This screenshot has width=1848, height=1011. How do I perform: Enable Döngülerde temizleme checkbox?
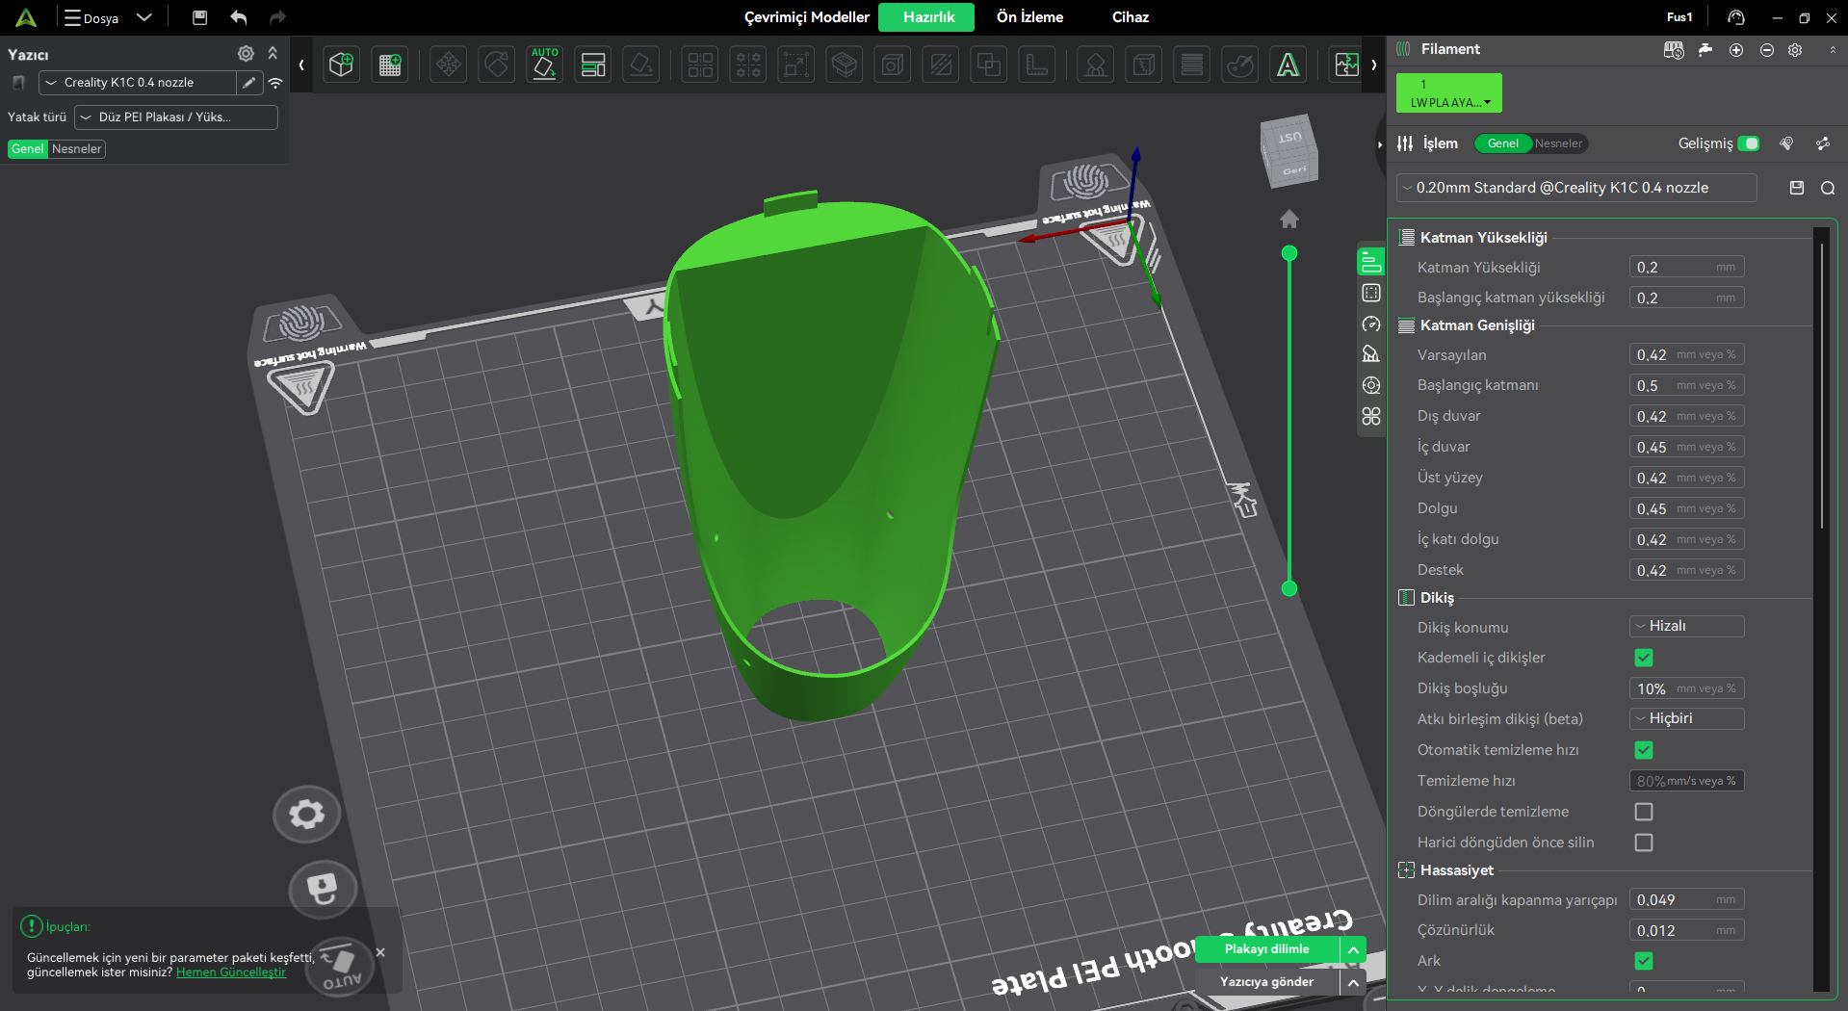[x=1643, y=812]
